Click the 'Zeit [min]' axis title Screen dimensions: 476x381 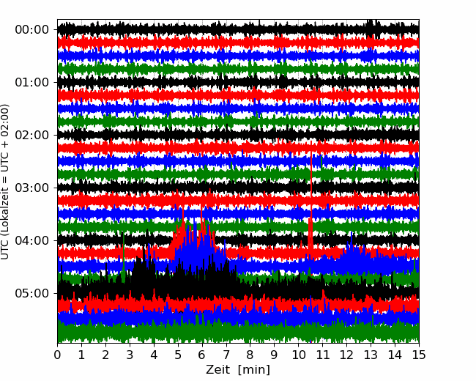238,370
